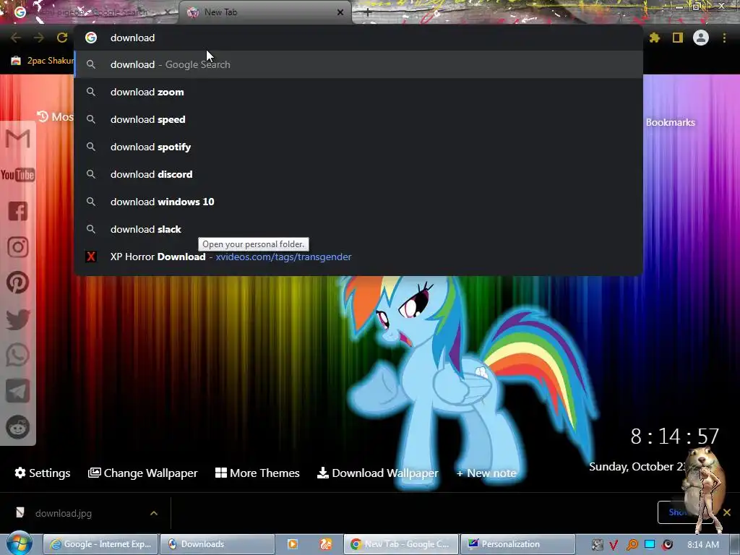
Task: Go forward with the forward arrow
Action: click(x=39, y=38)
